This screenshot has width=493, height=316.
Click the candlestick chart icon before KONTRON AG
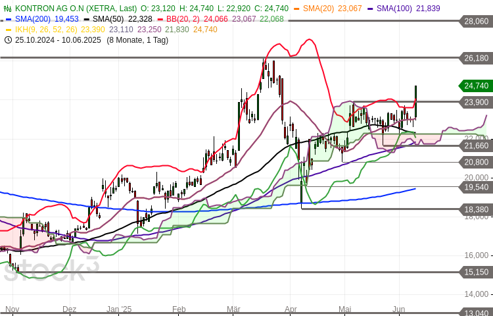8,9
